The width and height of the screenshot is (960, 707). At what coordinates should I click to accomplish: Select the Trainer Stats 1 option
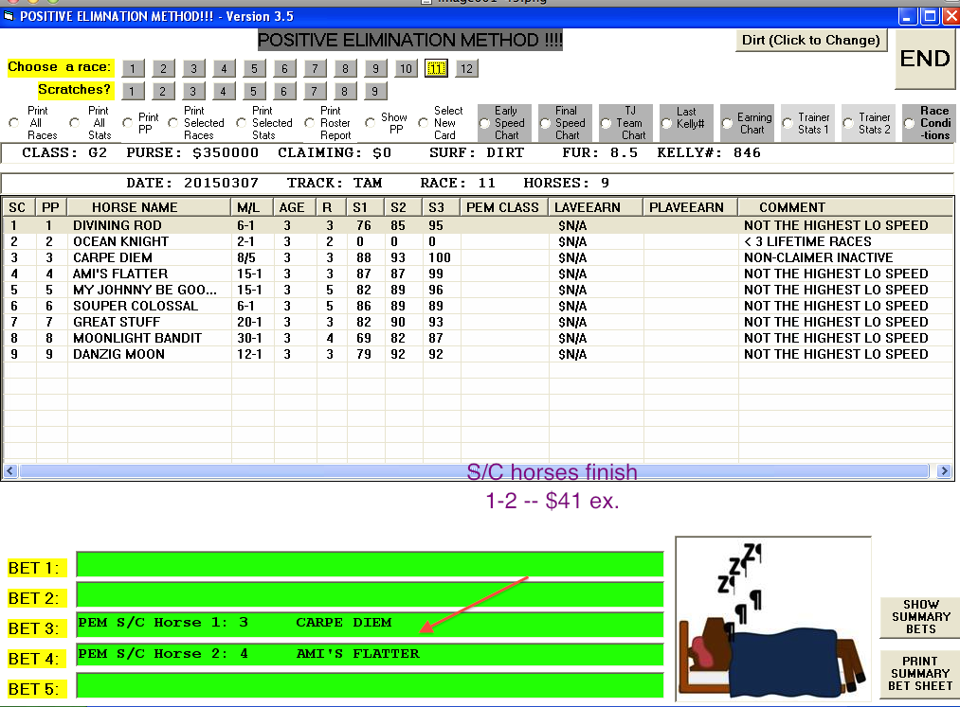[x=788, y=124]
